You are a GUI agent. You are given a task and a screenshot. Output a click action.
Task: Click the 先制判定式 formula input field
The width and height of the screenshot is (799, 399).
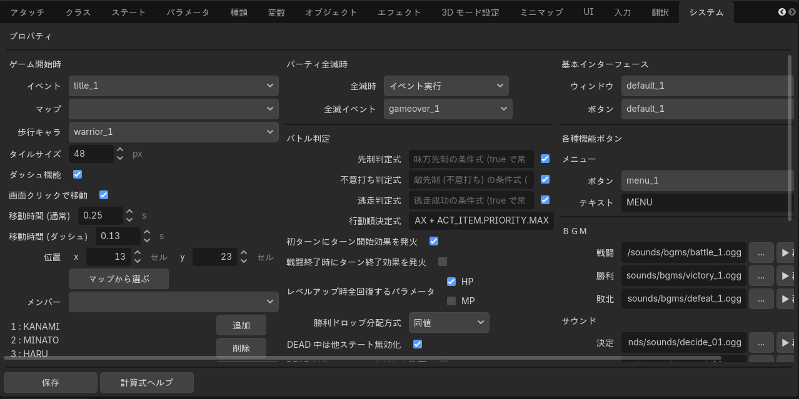[x=471, y=159]
